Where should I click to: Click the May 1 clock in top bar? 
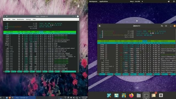click(x=135, y=1)
